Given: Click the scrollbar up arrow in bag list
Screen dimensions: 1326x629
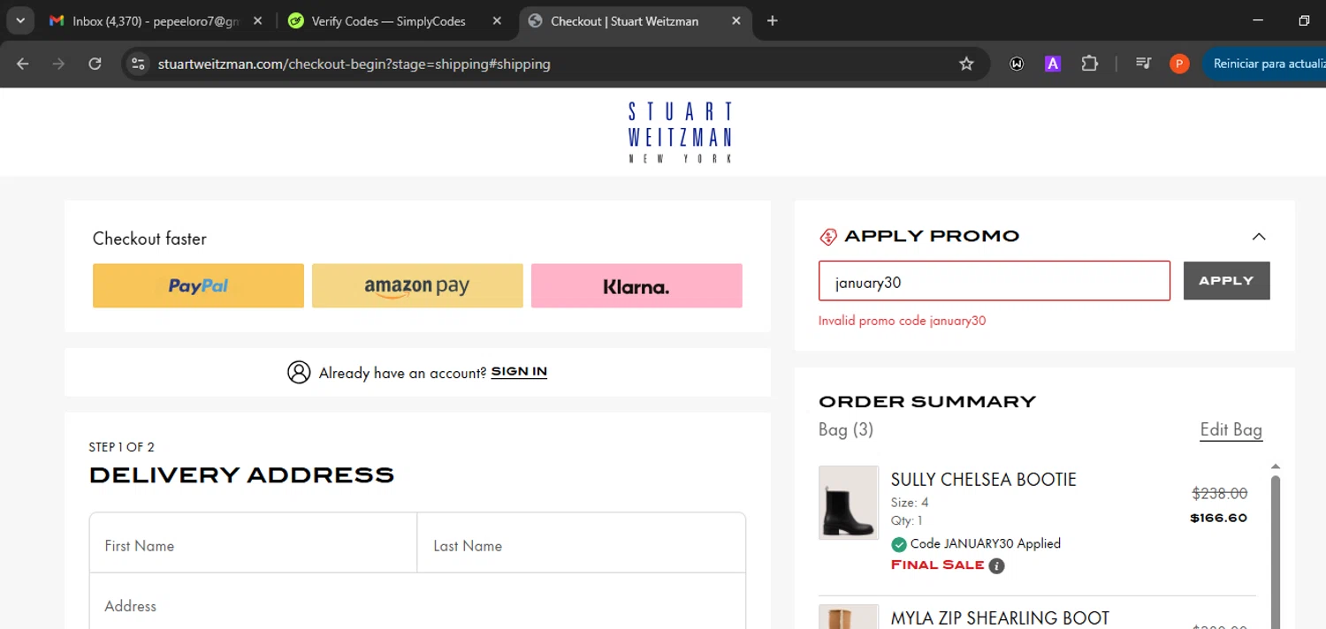Looking at the screenshot, I should [x=1275, y=466].
